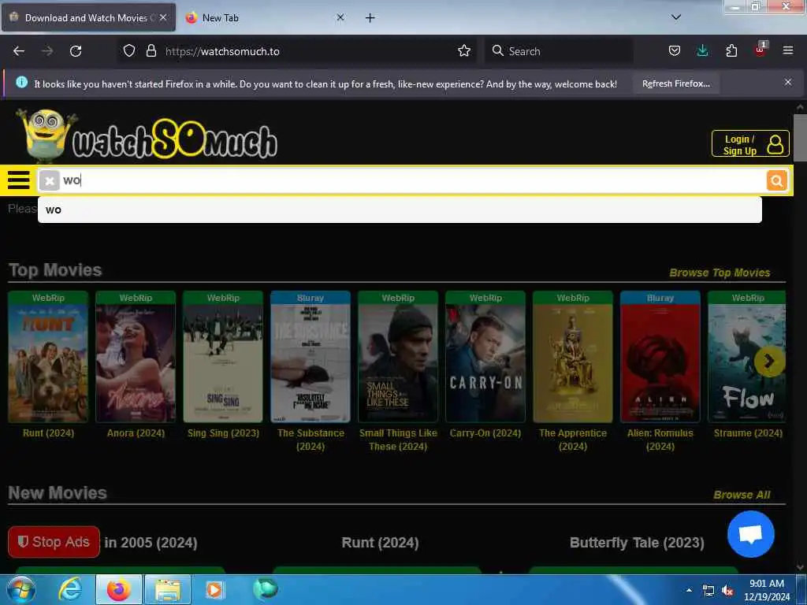Image resolution: width=807 pixels, height=605 pixels.
Task: Show hidden system tray icons
Action: click(x=689, y=590)
